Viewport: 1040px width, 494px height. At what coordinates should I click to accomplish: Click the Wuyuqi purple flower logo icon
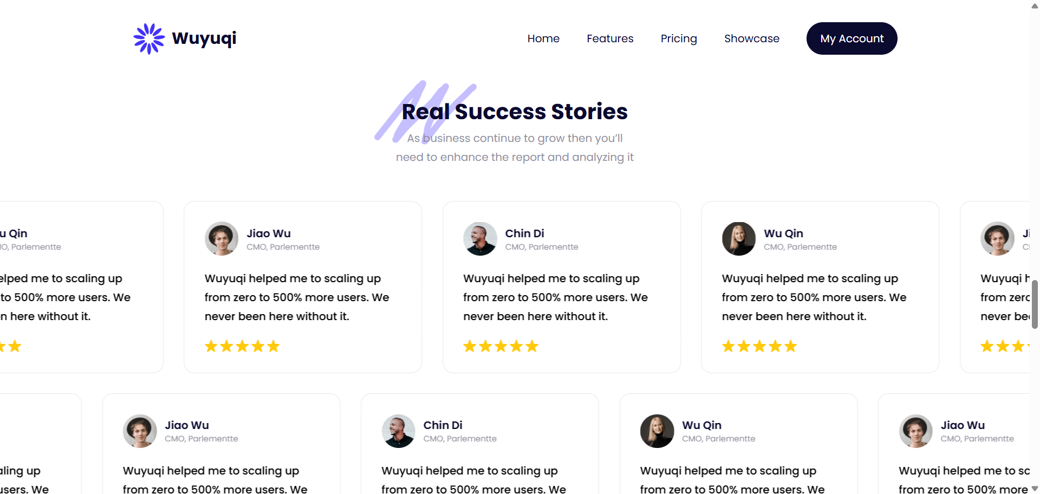point(149,38)
